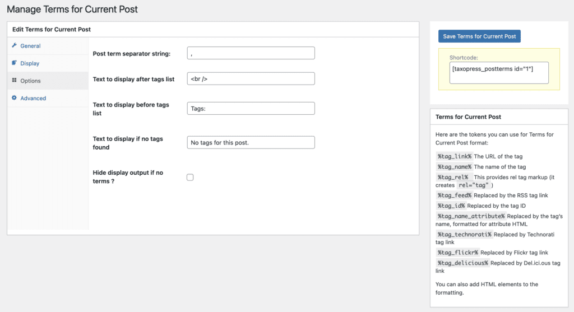Toggle Hide display output if no terms checkbox
Screen dimensions: 574x312
point(190,177)
